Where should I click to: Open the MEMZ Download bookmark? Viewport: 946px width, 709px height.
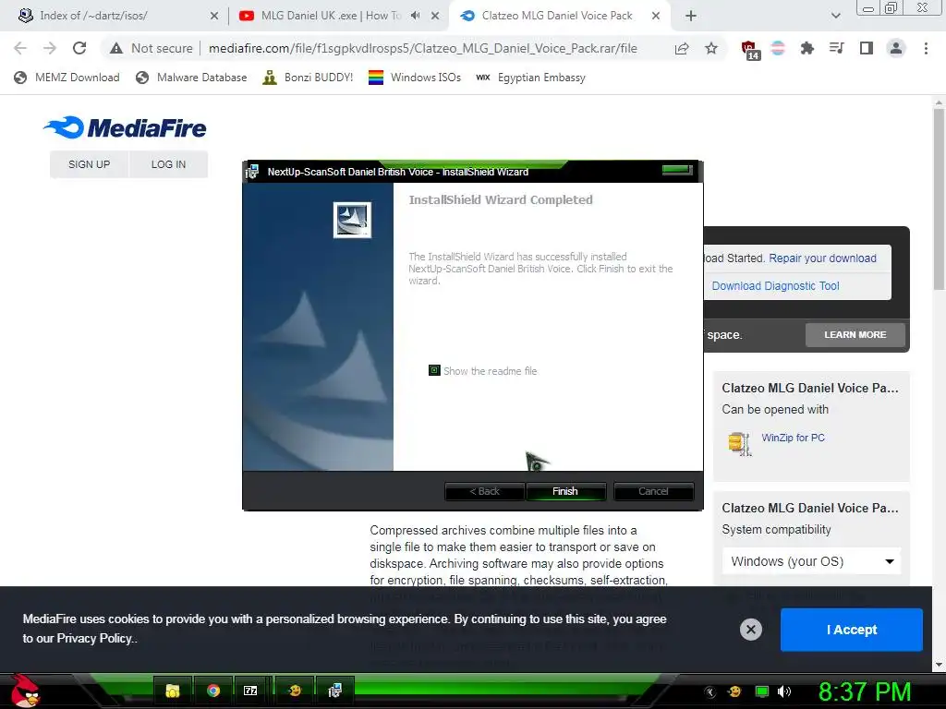[x=67, y=78]
